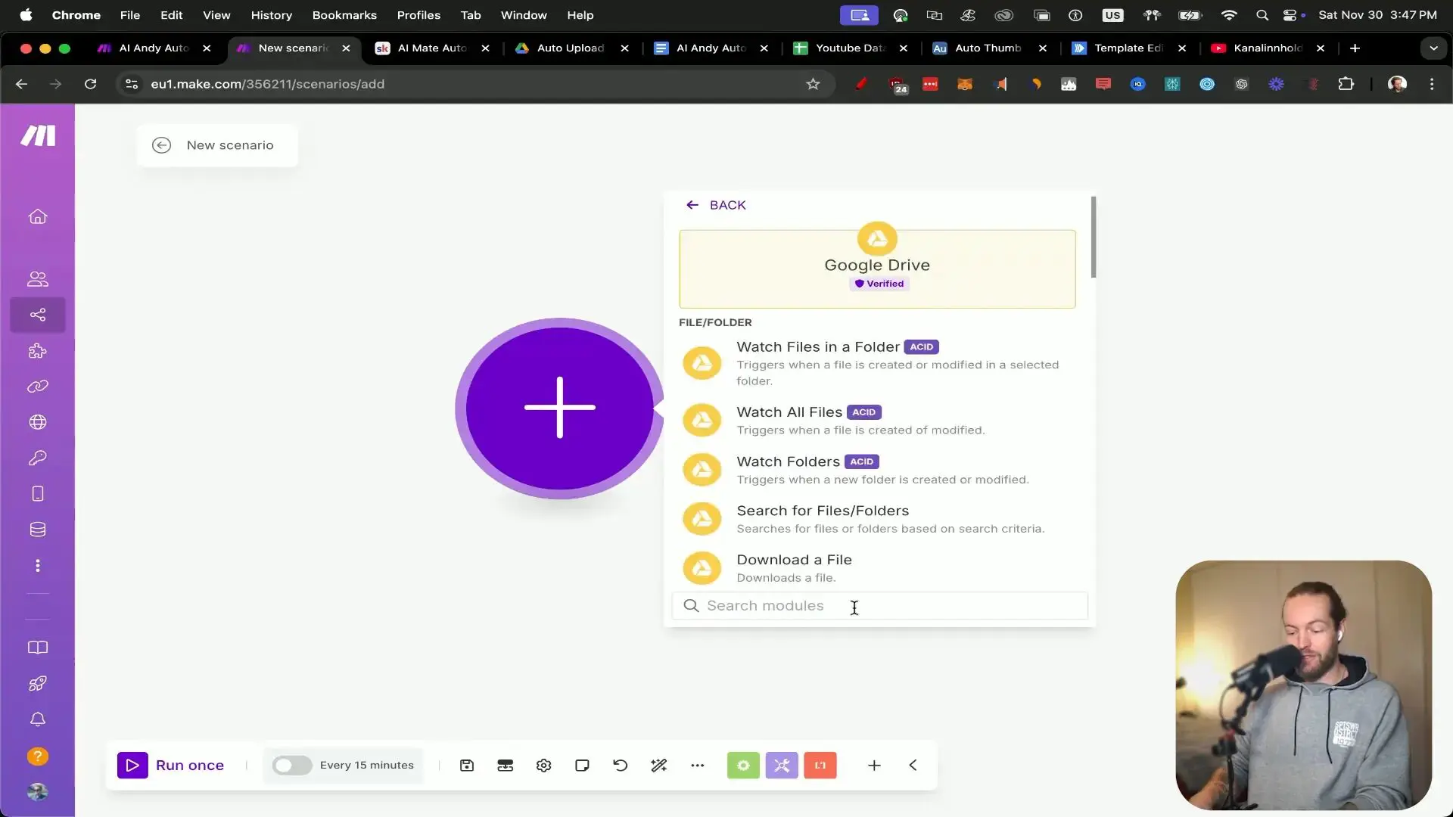Select the Watch All Files module
The height and width of the screenshot is (817, 1453).
point(878,421)
